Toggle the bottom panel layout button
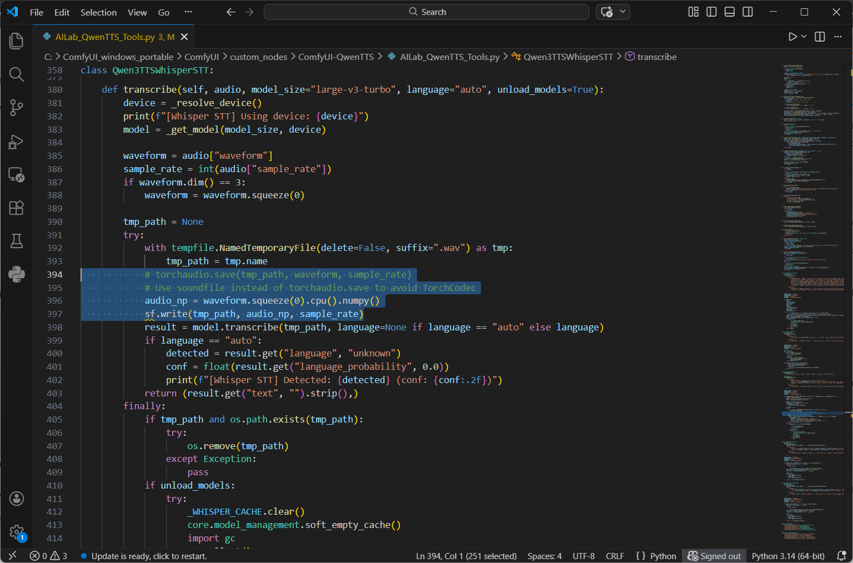Viewport: 853px width, 563px height. [730, 12]
